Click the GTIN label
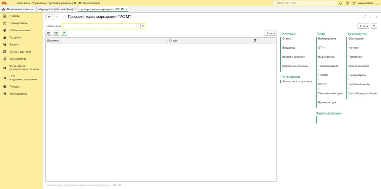The image size is (381, 189). coord(321,48)
